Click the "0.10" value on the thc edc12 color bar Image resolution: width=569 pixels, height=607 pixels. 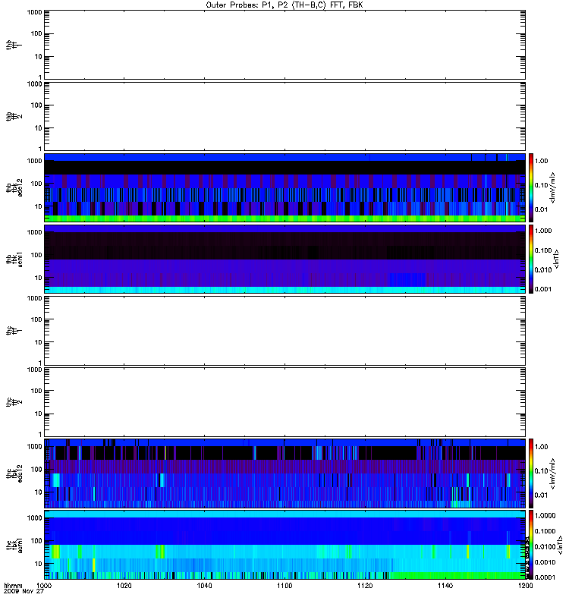pyautogui.click(x=542, y=471)
